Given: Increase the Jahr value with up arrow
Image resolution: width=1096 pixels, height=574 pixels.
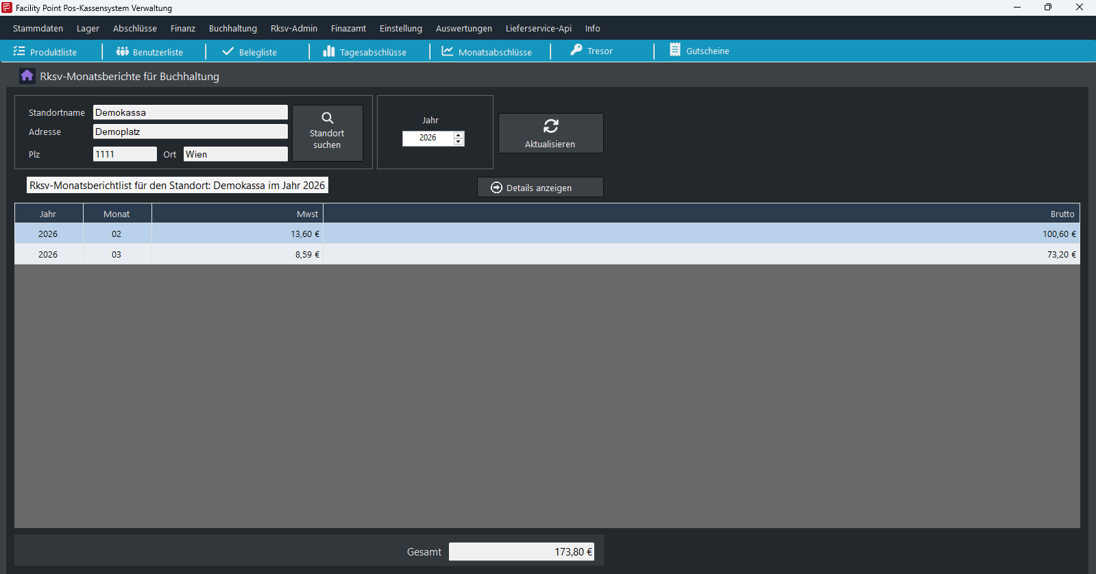Looking at the screenshot, I should (x=459, y=134).
